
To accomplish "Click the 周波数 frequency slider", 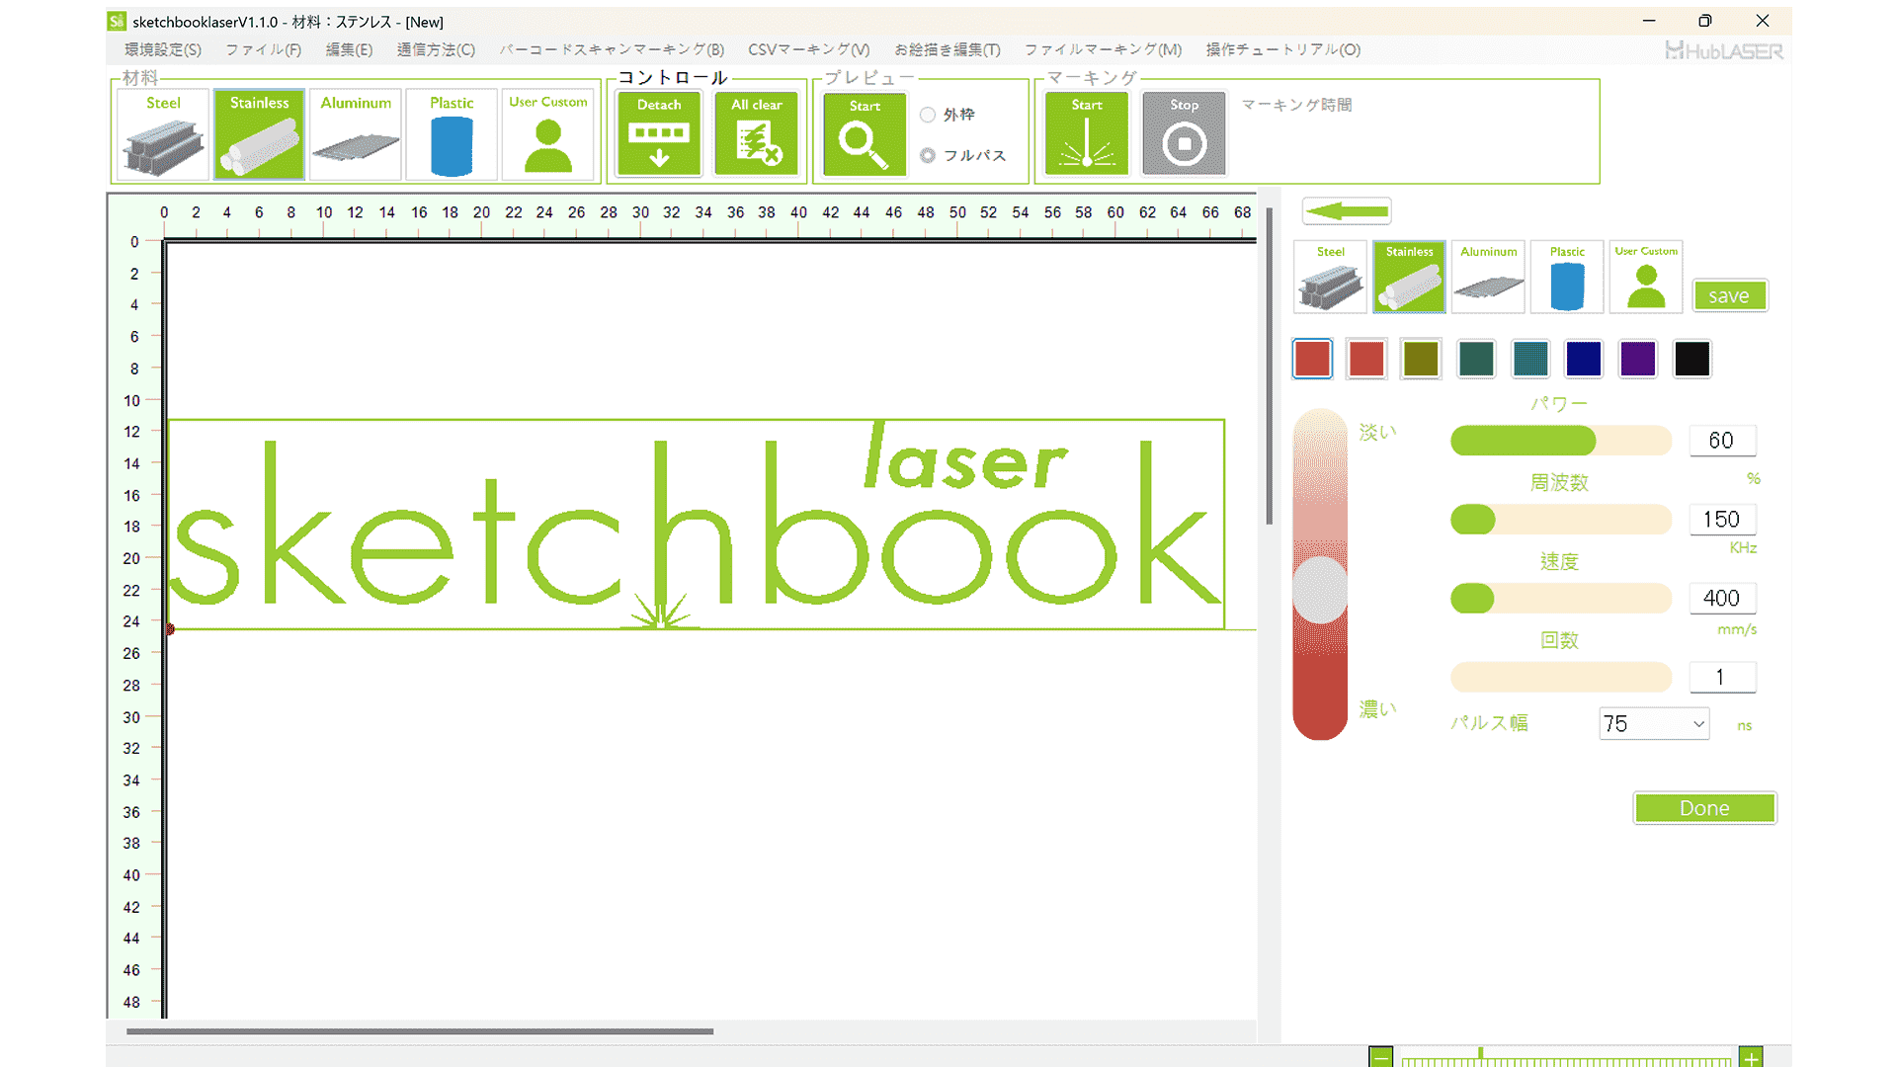I will click(1561, 520).
